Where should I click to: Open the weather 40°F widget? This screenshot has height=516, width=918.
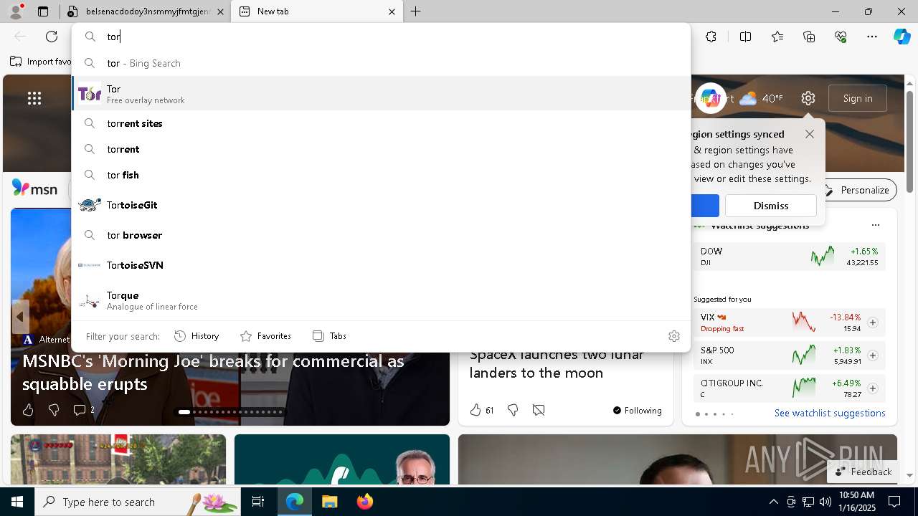pos(761,98)
